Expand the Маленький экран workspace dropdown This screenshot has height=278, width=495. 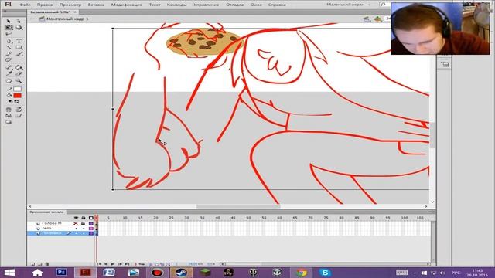tap(348, 5)
